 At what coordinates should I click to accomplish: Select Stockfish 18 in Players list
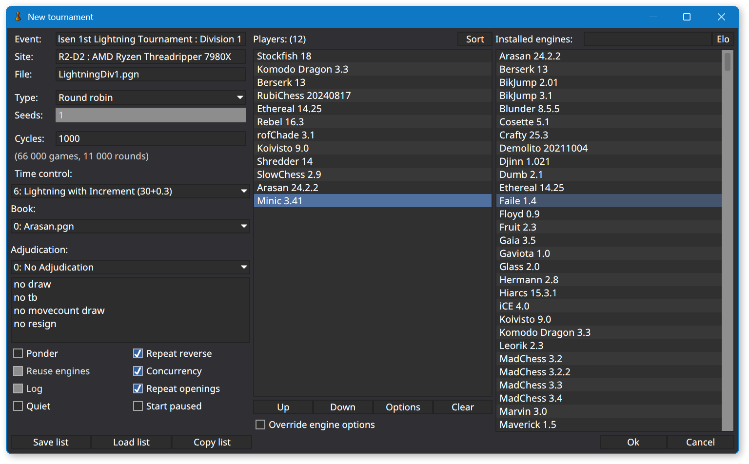(373, 56)
